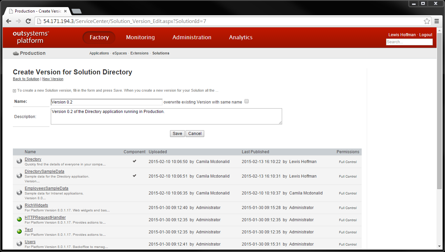Click the EmployeesSampleData module icon
This screenshot has width=445, height=252.
19,193
